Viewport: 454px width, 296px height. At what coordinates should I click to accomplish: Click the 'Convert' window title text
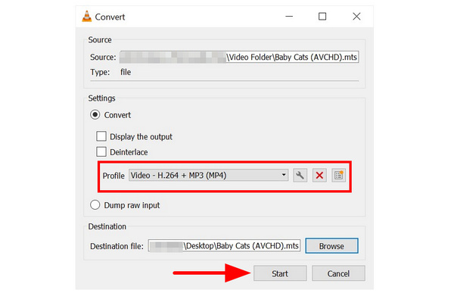click(x=110, y=17)
